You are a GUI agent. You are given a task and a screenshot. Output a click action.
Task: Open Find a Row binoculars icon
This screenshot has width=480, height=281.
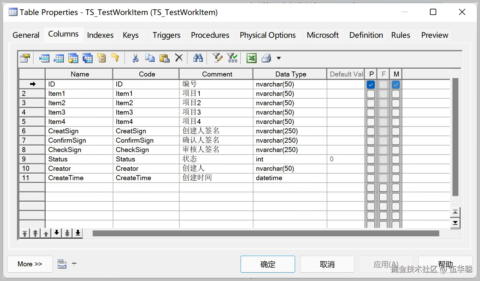(198, 58)
